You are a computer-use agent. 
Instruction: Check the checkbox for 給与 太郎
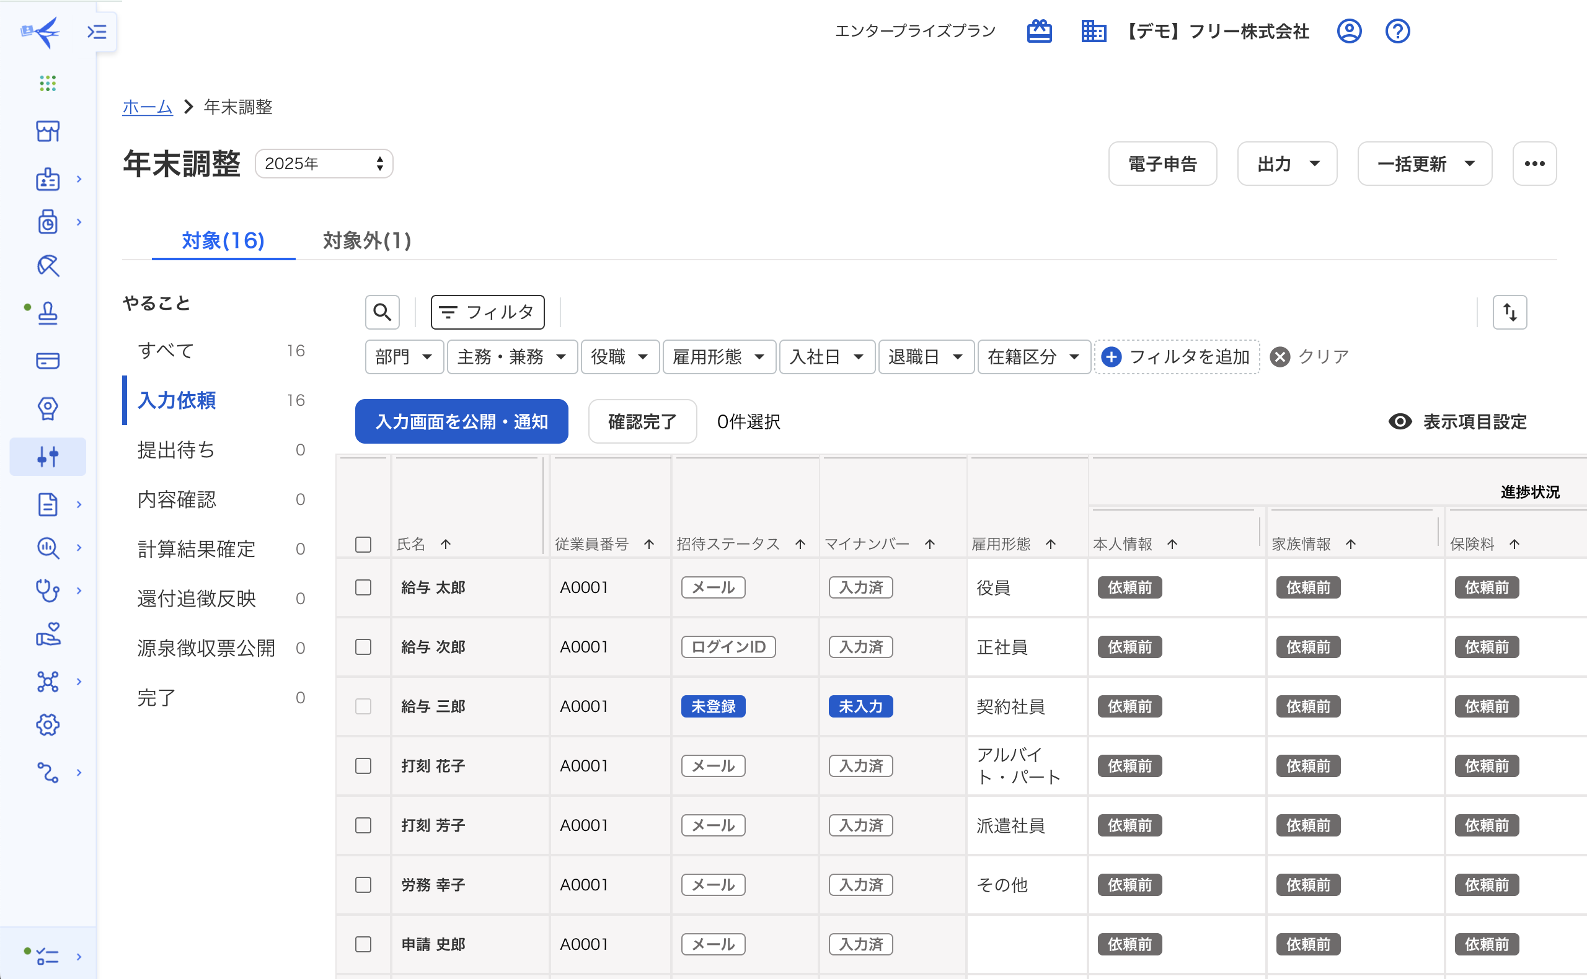[x=363, y=587]
